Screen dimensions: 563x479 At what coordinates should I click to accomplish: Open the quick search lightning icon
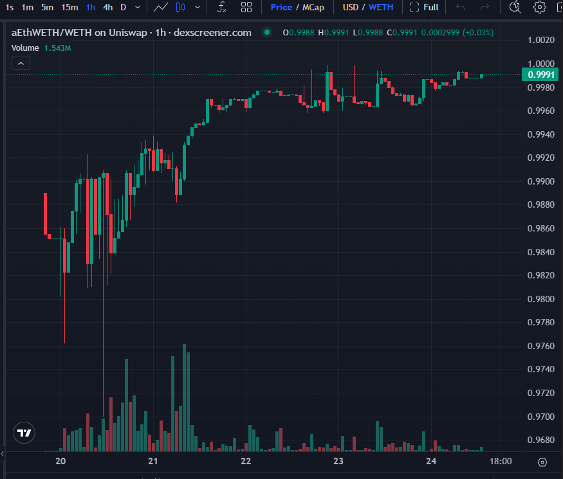click(x=515, y=7)
